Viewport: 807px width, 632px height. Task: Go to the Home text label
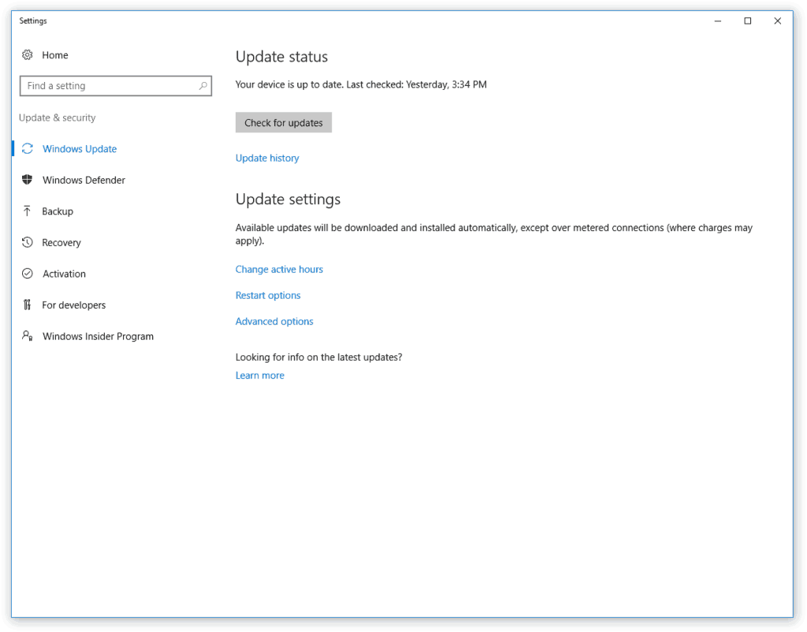pos(55,55)
